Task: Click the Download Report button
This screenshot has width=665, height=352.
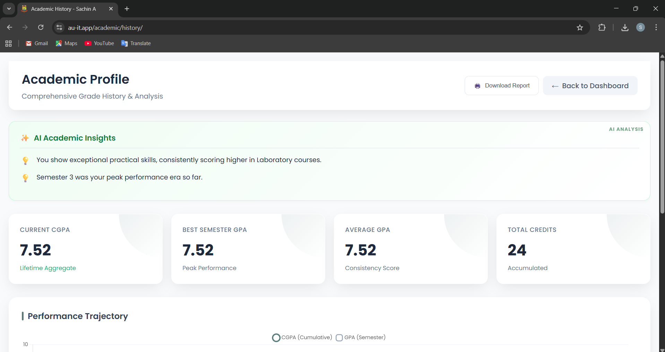Action: [501, 86]
